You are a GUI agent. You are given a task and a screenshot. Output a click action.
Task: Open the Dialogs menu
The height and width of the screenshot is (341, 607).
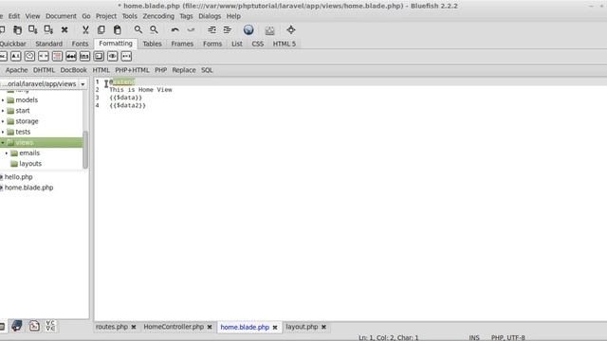(x=210, y=16)
